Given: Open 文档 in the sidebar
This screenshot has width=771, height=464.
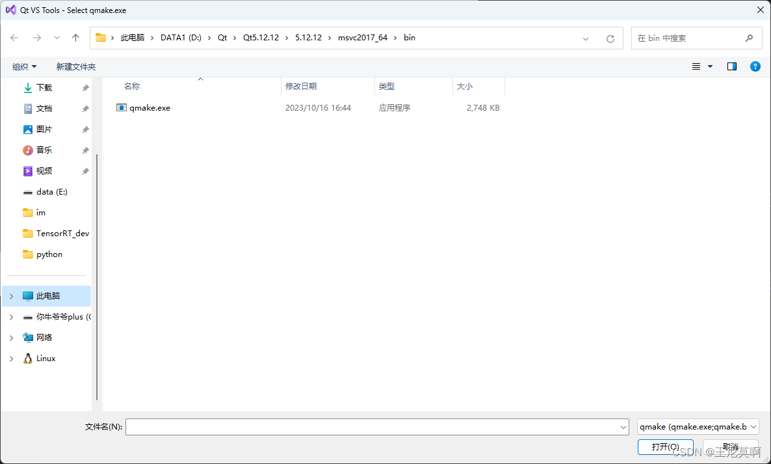Looking at the screenshot, I should point(44,108).
